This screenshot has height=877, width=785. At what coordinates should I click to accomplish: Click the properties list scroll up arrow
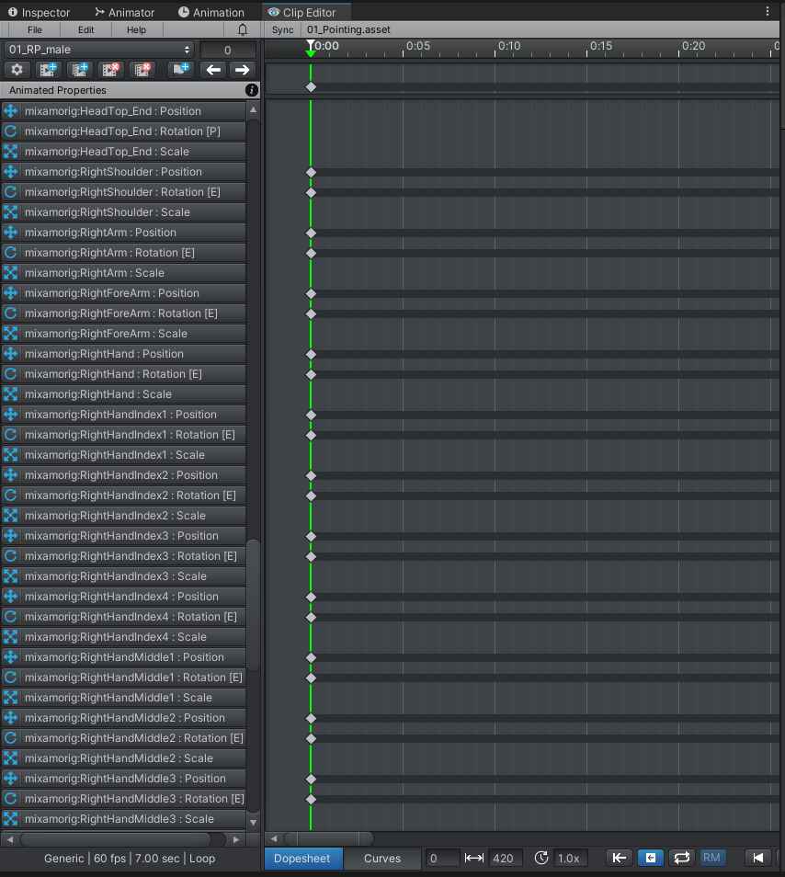[254, 109]
